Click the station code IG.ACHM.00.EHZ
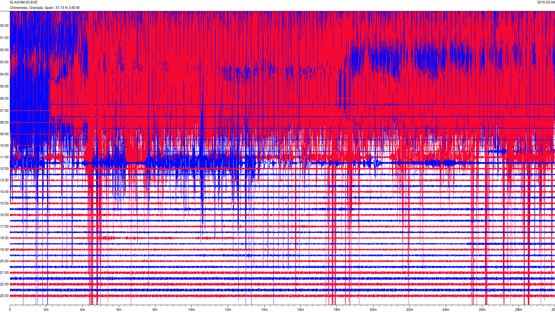Image resolution: width=555 pixels, height=312 pixels. tap(23, 2)
